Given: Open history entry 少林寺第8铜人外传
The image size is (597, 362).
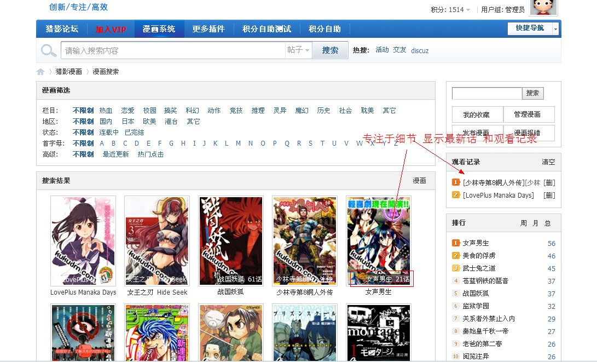Looking at the screenshot, I should click(x=501, y=182).
